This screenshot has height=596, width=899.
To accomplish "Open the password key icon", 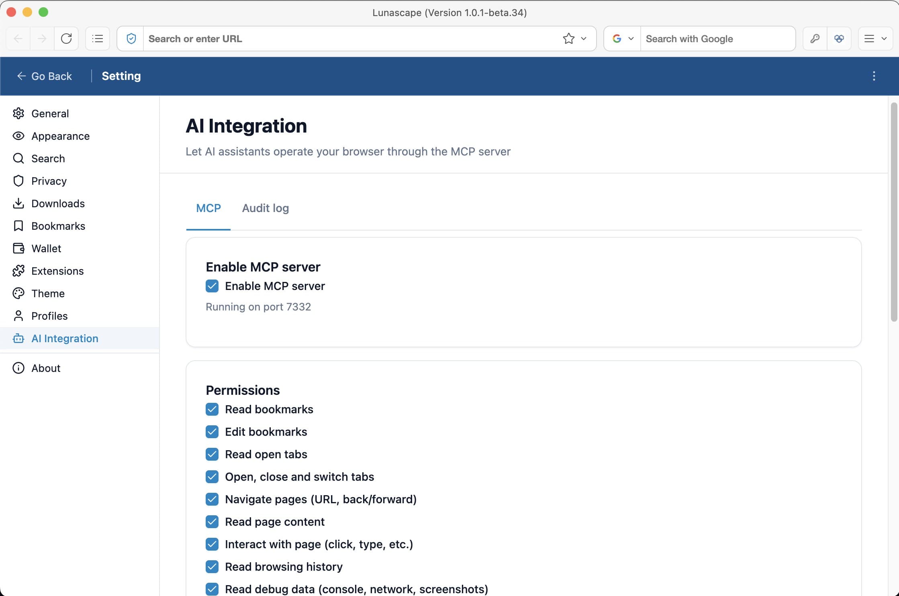I will click(x=815, y=39).
